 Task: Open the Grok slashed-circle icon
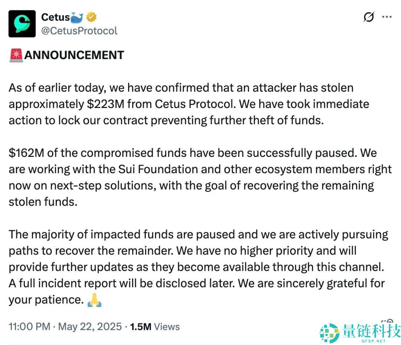pyautogui.click(x=369, y=17)
